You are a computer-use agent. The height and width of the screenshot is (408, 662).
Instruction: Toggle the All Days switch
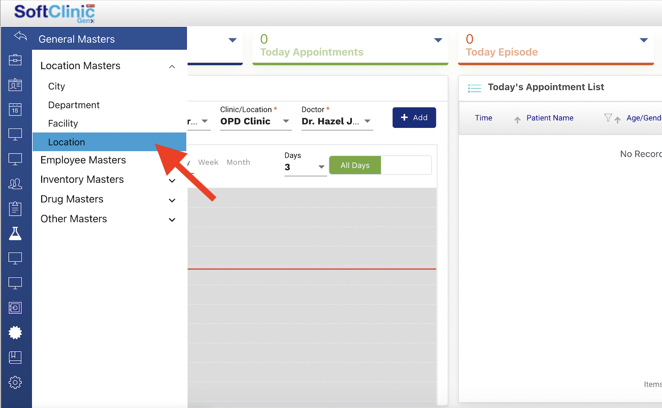pyautogui.click(x=380, y=165)
